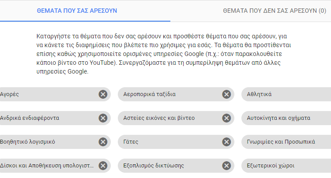
Task: Remove the Βοηθητικό λογισμικό topic
Action: [103, 142]
